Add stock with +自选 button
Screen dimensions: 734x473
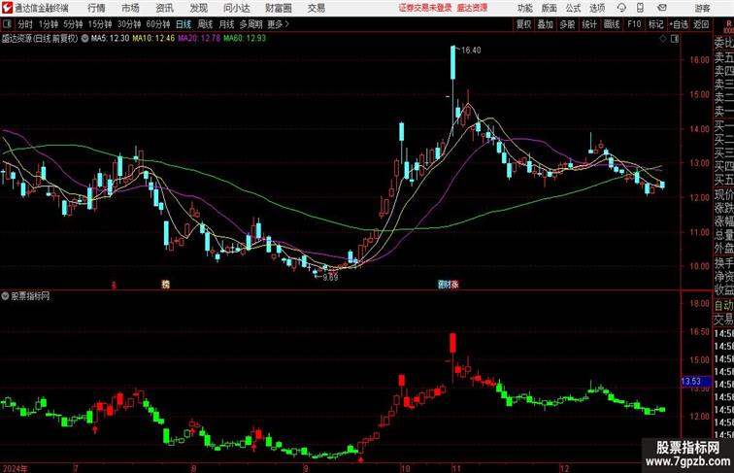679,24
